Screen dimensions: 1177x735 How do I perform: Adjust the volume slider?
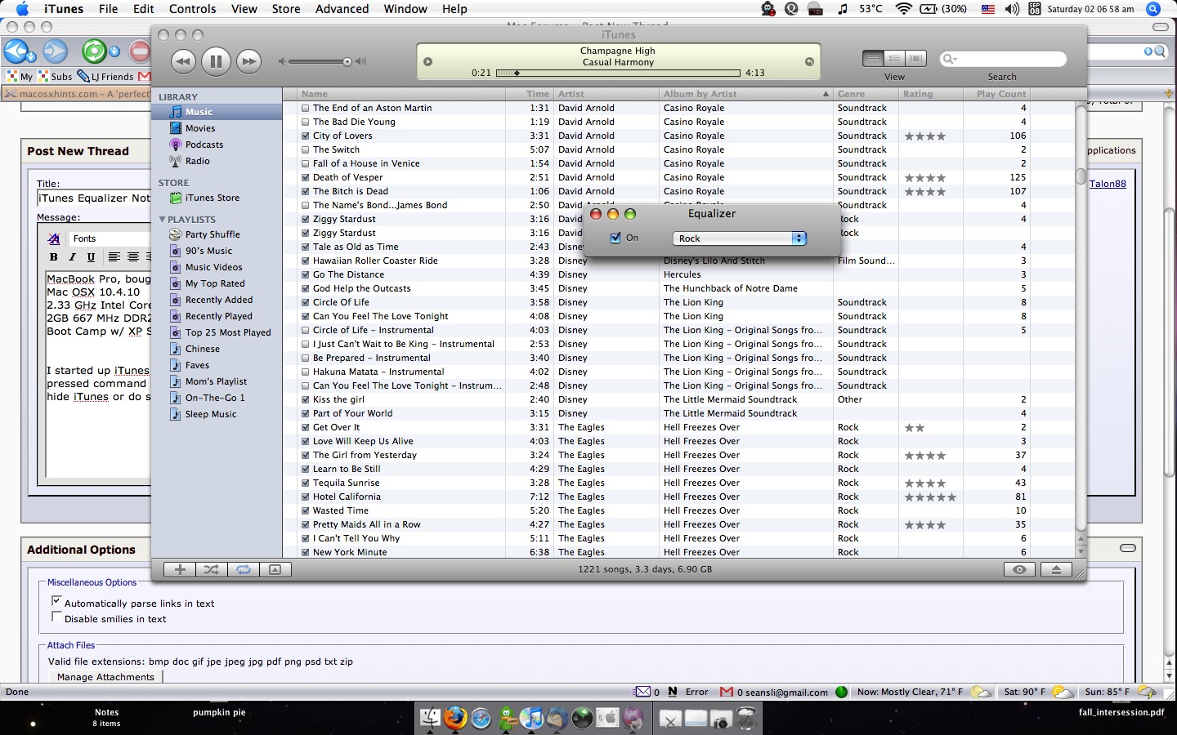coord(319,61)
